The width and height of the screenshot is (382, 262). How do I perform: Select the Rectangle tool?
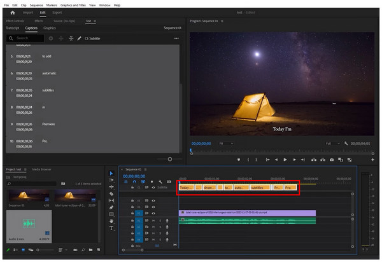coord(111,214)
